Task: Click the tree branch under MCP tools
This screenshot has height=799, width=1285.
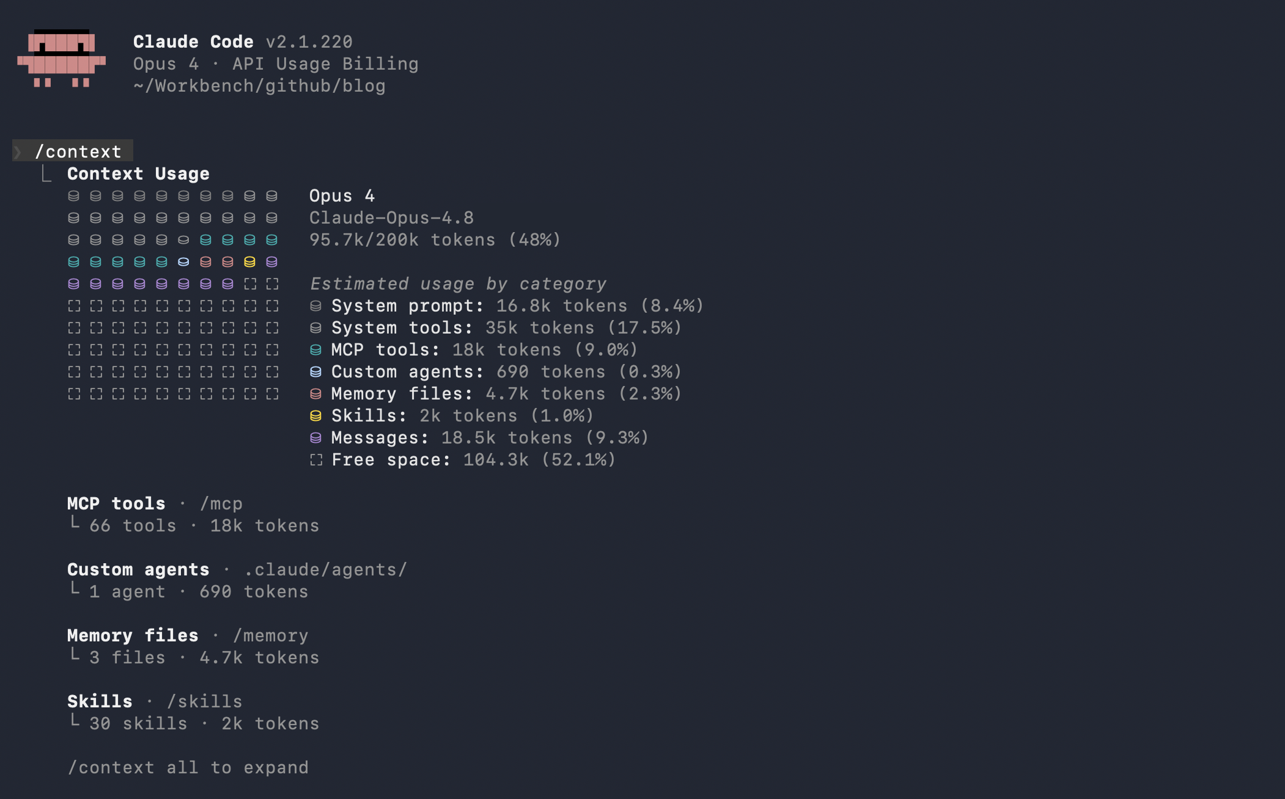Action: click(75, 523)
